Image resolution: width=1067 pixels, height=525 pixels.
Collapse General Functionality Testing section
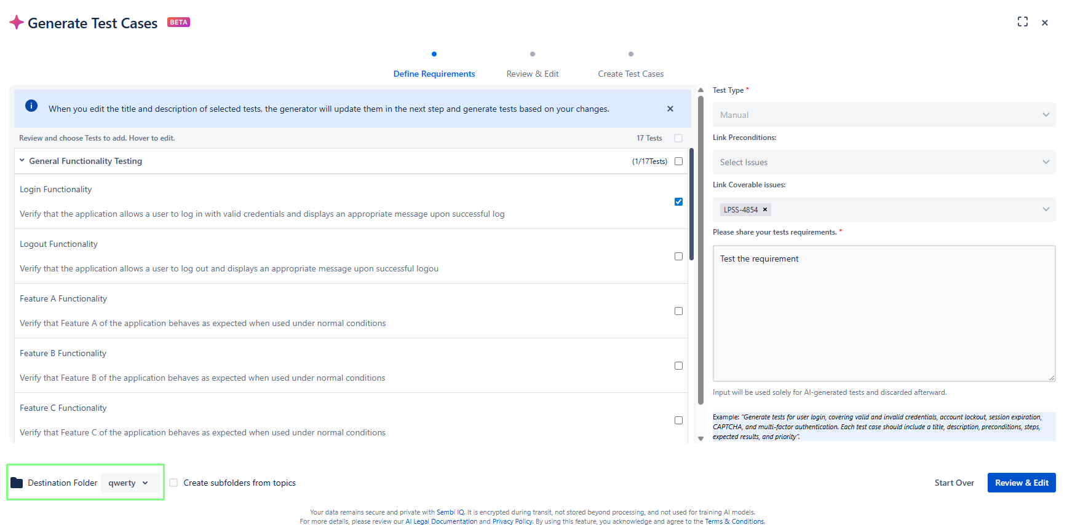[22, 161]
